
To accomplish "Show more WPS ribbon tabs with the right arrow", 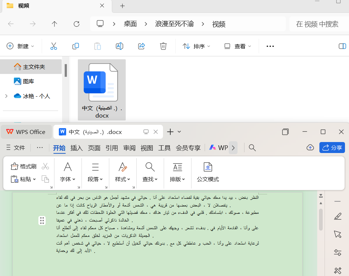I will pyautogui.click(x=233, y=148).
